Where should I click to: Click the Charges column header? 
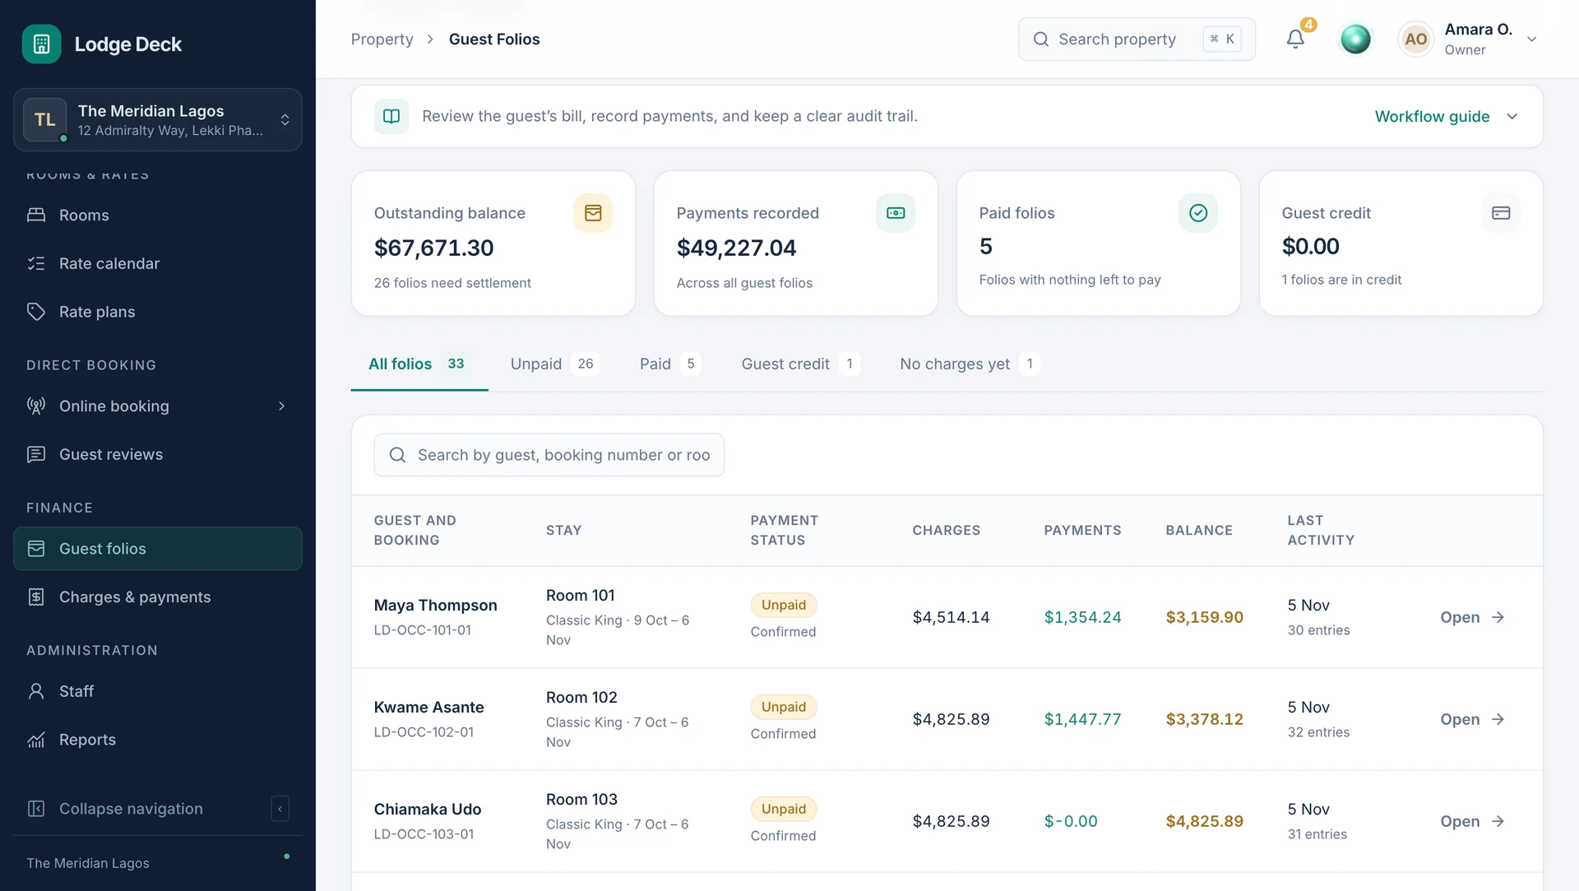pos(947,531)
